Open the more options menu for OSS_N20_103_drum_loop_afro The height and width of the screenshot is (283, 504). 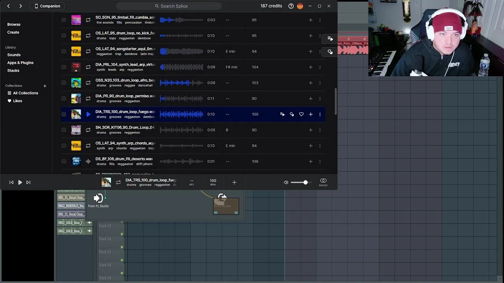point(320,83)
